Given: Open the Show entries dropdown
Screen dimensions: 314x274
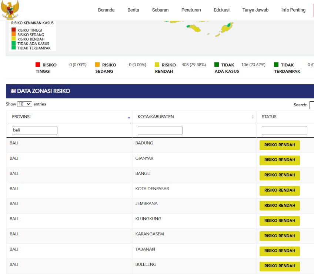Looking at the screenshot, I should (25, 104).
